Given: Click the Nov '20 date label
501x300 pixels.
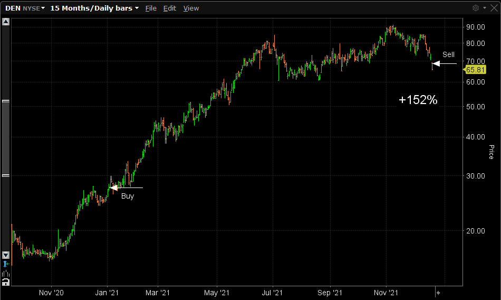Looking at the screenshot, I should coord(51,293).
